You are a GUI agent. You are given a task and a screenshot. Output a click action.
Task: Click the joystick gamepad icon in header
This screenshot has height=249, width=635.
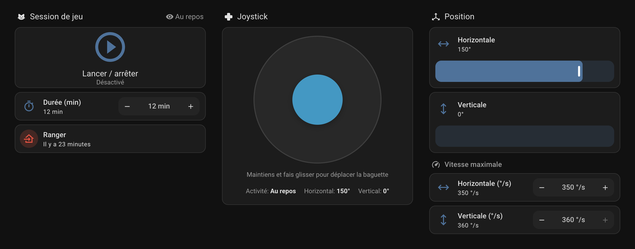click(229, 17)
